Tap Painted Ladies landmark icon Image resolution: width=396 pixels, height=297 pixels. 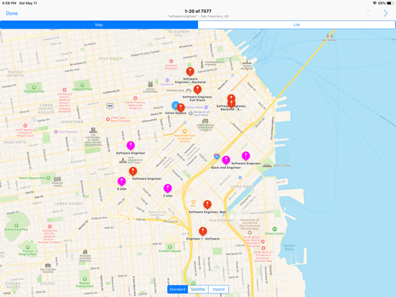click(x=57, y=179)
